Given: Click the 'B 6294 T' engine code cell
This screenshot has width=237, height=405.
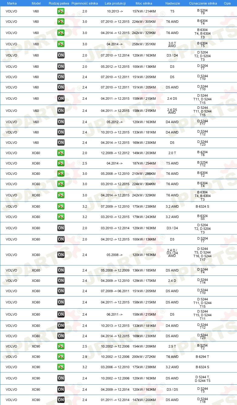Looking at the screenshot, I should pos(202,357).
